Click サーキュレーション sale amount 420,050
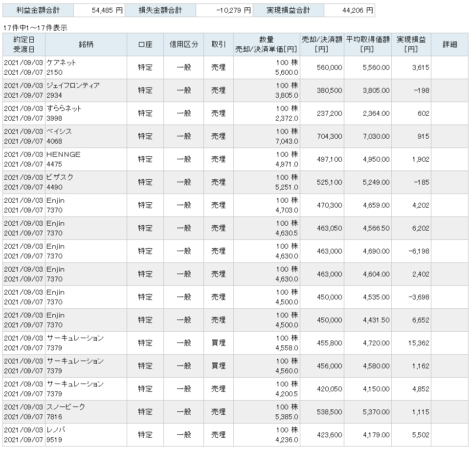 point(330,389)
